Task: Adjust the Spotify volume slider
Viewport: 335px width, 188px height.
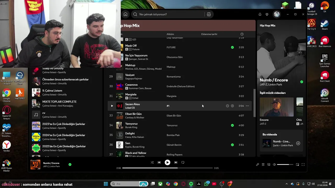Action: [285, 164]
